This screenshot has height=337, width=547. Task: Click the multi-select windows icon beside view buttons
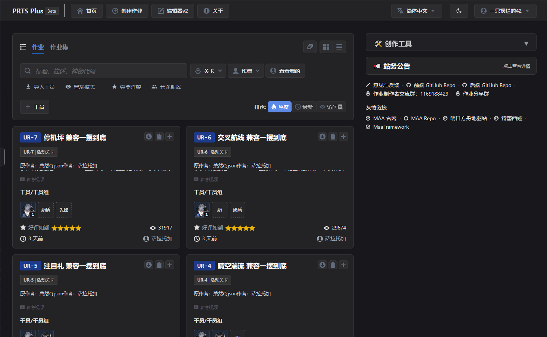pos(310,47)
